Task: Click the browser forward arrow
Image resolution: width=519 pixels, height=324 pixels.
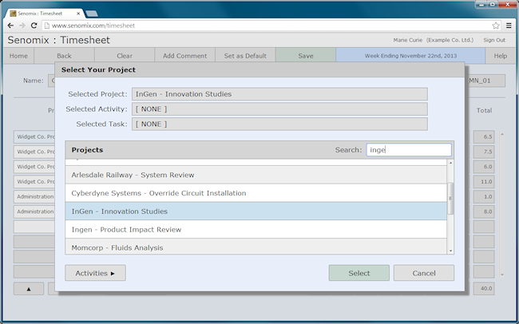Action: click(22, 26)
